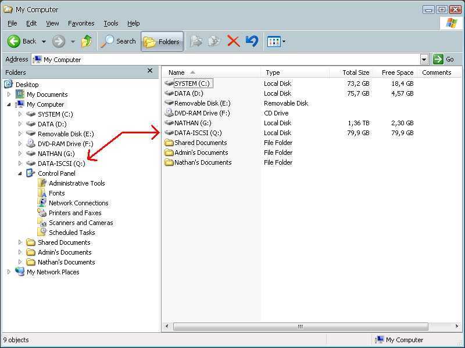Click the Copy To toolbar icon
This screenshot has height=348, width=465.
[214, 41]
